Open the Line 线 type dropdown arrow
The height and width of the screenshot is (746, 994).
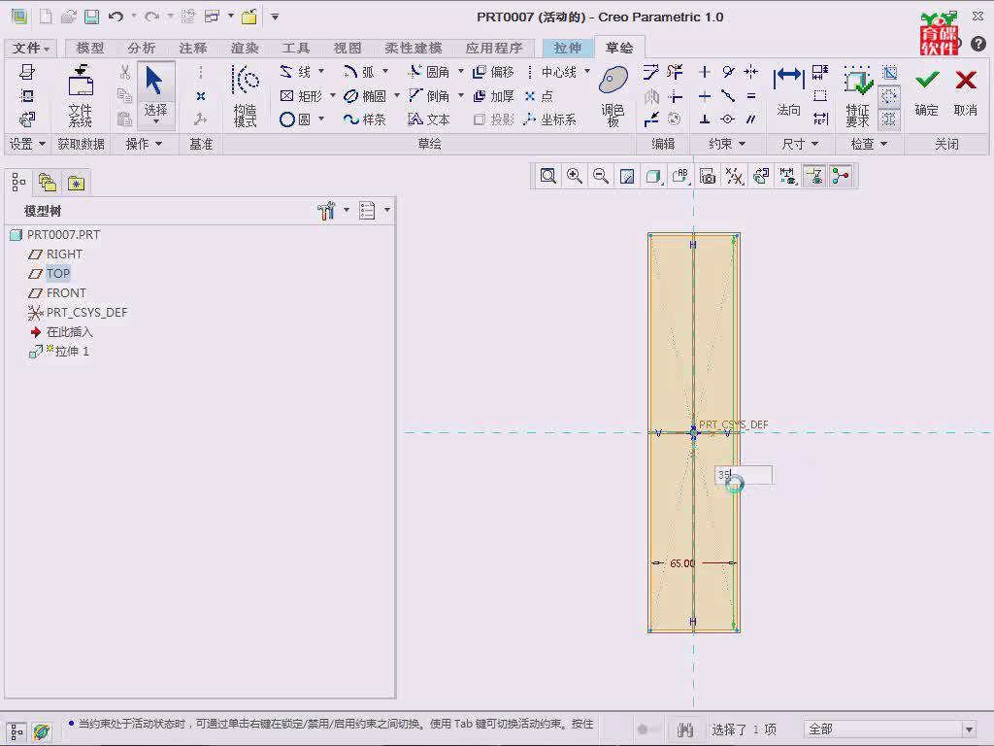[x=321, y=71]
